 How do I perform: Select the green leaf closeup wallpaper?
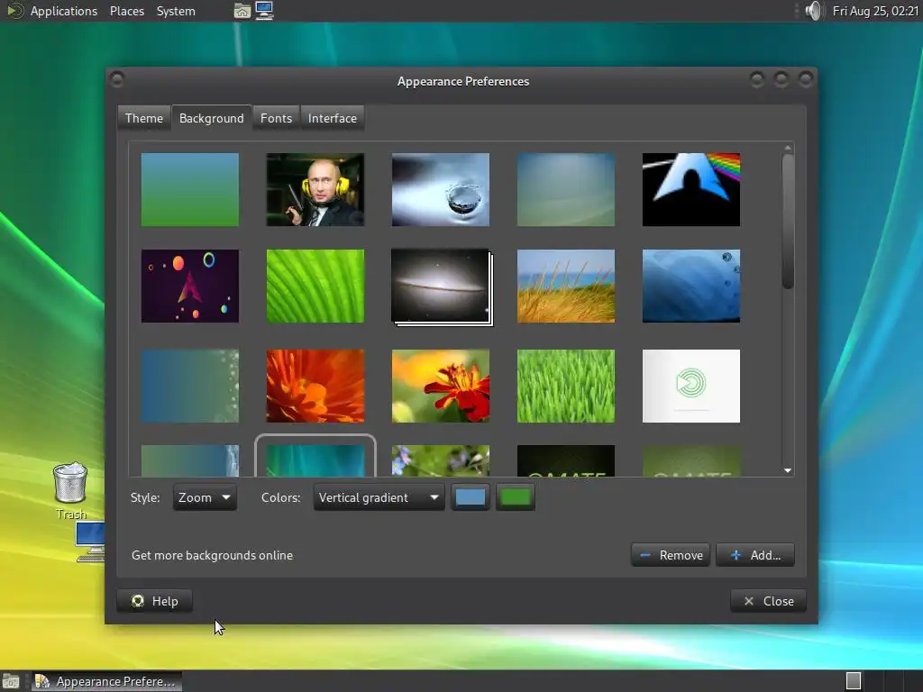click(x=315, y=286)
